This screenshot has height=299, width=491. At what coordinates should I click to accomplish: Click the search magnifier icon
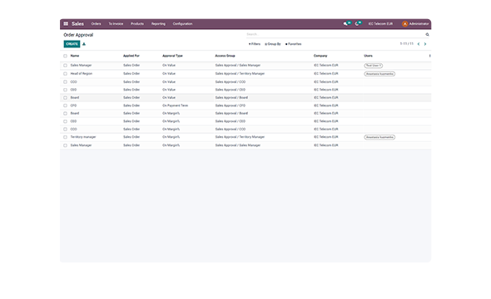pyautogui.click(x=427, y=34)
